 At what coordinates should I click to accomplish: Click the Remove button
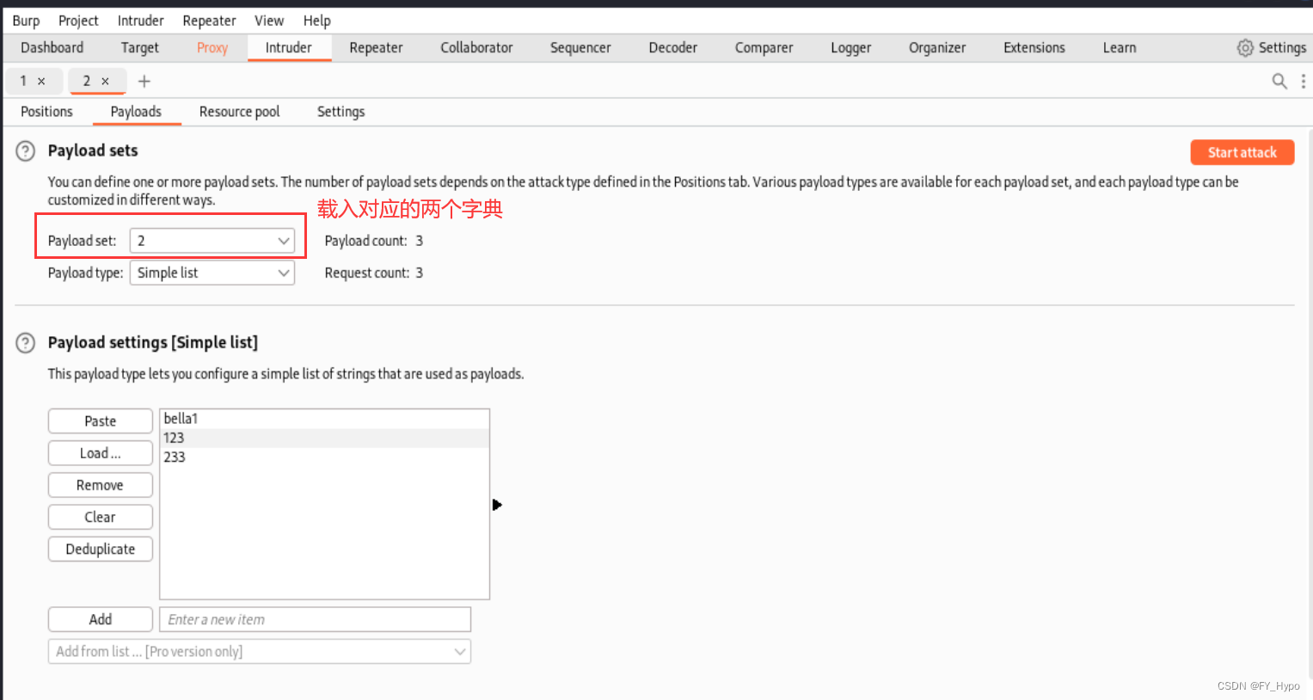[101, 485]
